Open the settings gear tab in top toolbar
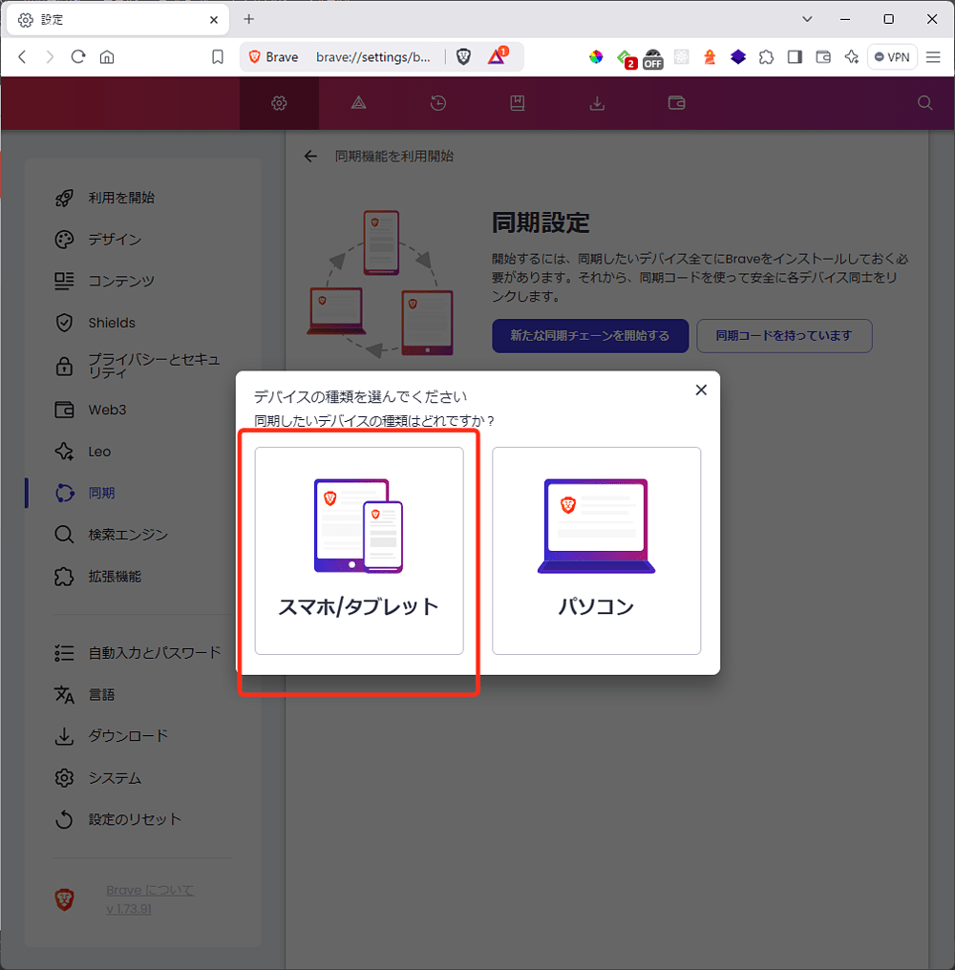955x970 pixels. pos(279,103)
